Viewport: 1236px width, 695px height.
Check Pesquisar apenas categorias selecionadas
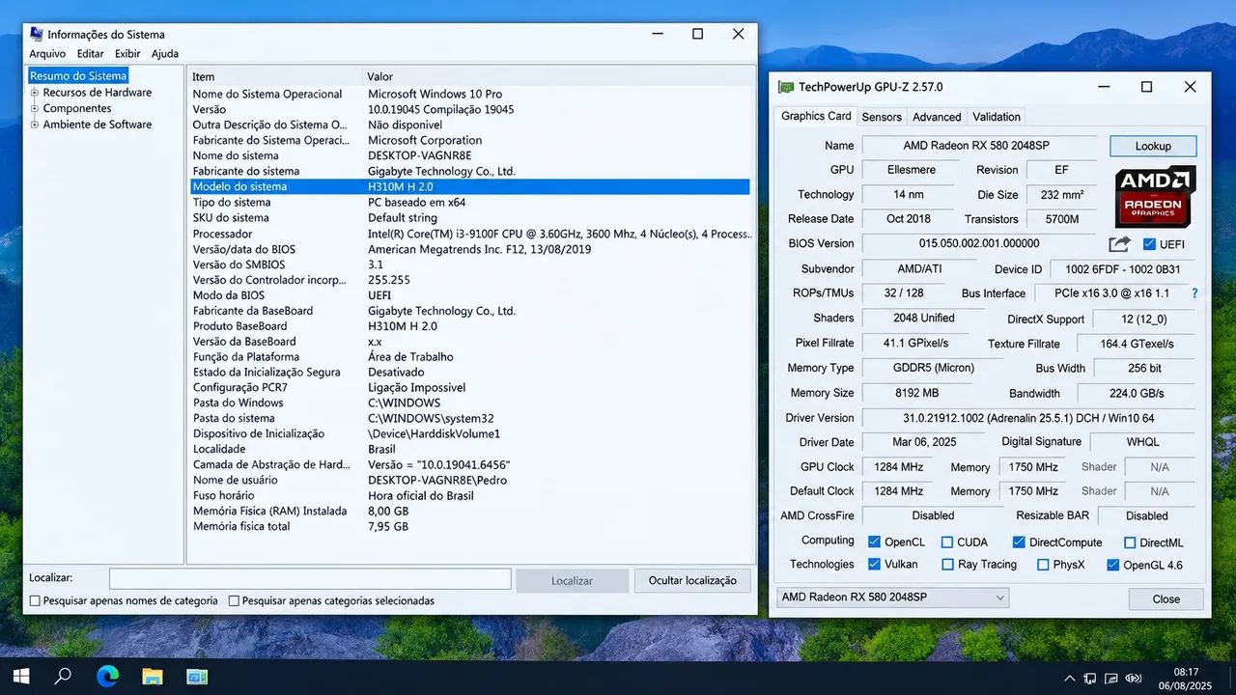(x=234, y=600)
